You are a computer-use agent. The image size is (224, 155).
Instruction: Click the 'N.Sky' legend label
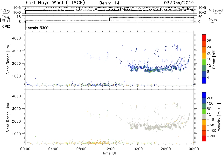coord(5,10)
